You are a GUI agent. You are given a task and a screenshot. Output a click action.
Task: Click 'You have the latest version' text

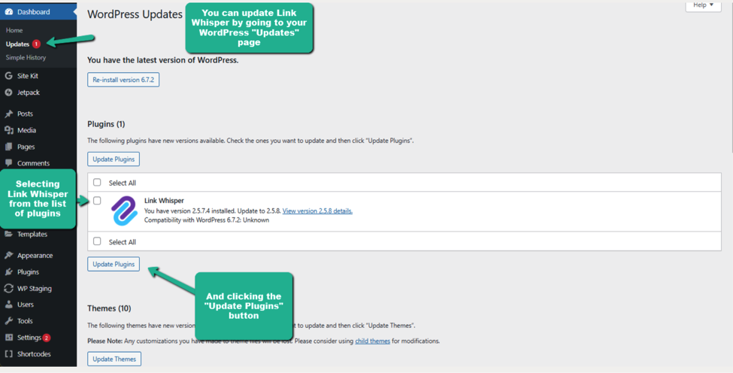click(x=162, y=60)
